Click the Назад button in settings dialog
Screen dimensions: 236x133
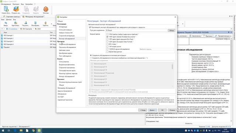(143, 110)
